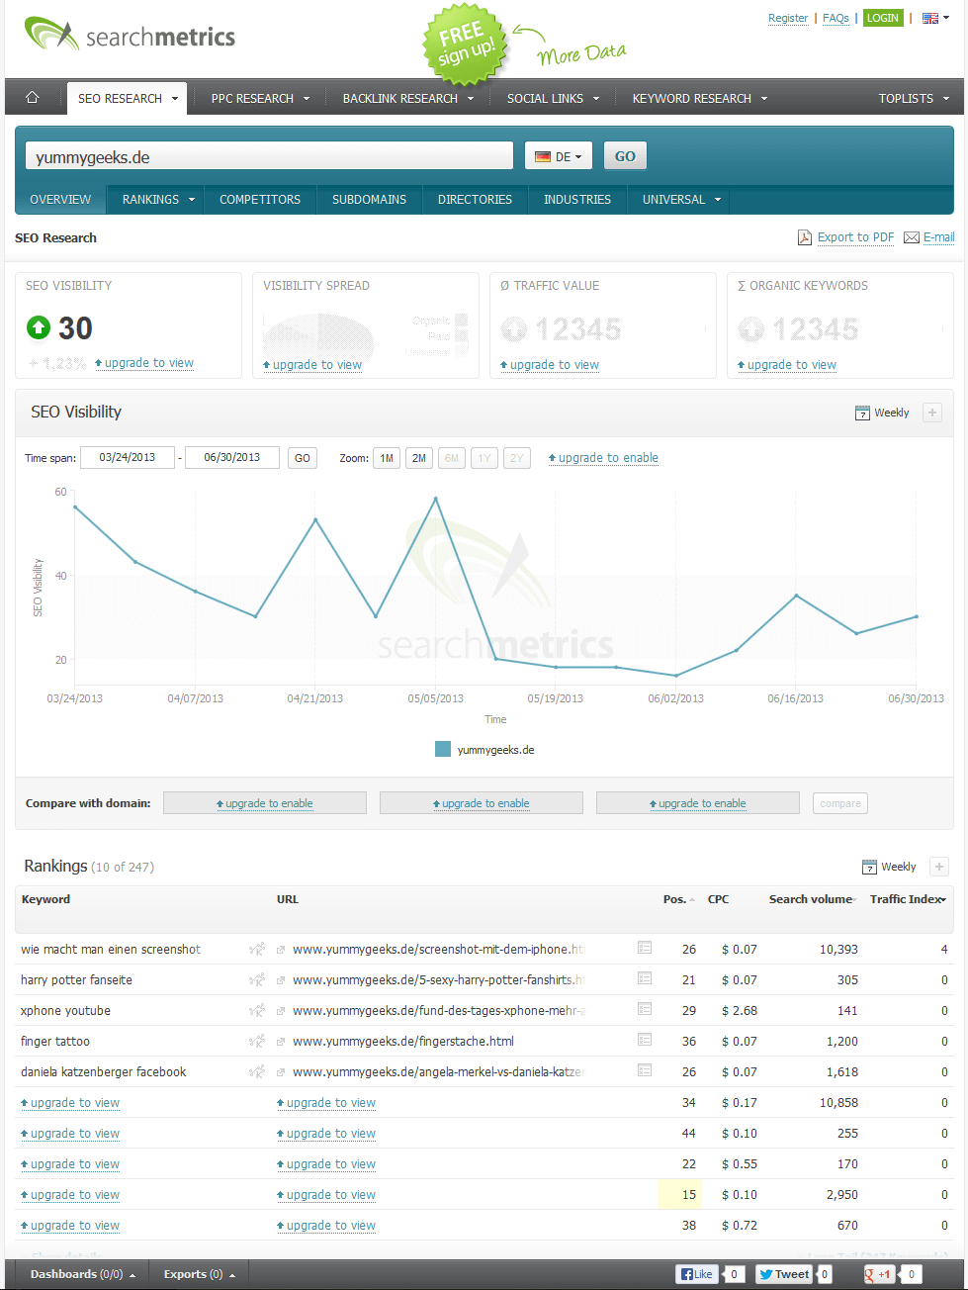Click GO button next to time span
Image resolution: width=968 pixels, height=1290 pixels.
point(303,458)
